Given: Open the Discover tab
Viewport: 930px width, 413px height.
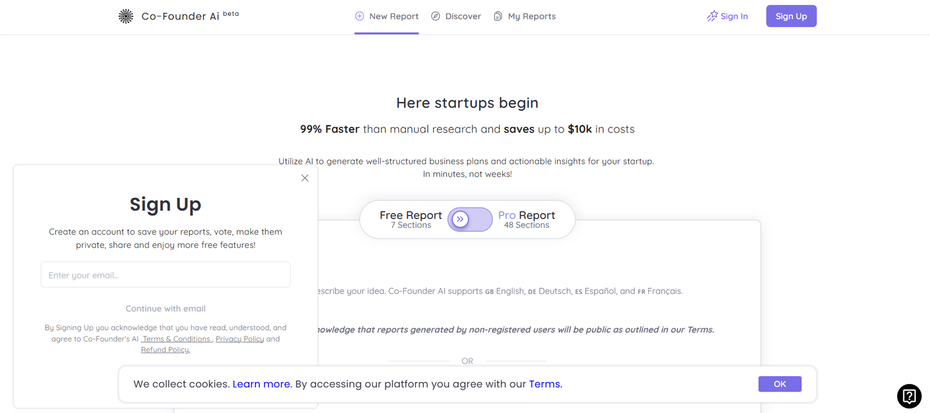Looking at the screenshot, I should (x=463, y=16).
